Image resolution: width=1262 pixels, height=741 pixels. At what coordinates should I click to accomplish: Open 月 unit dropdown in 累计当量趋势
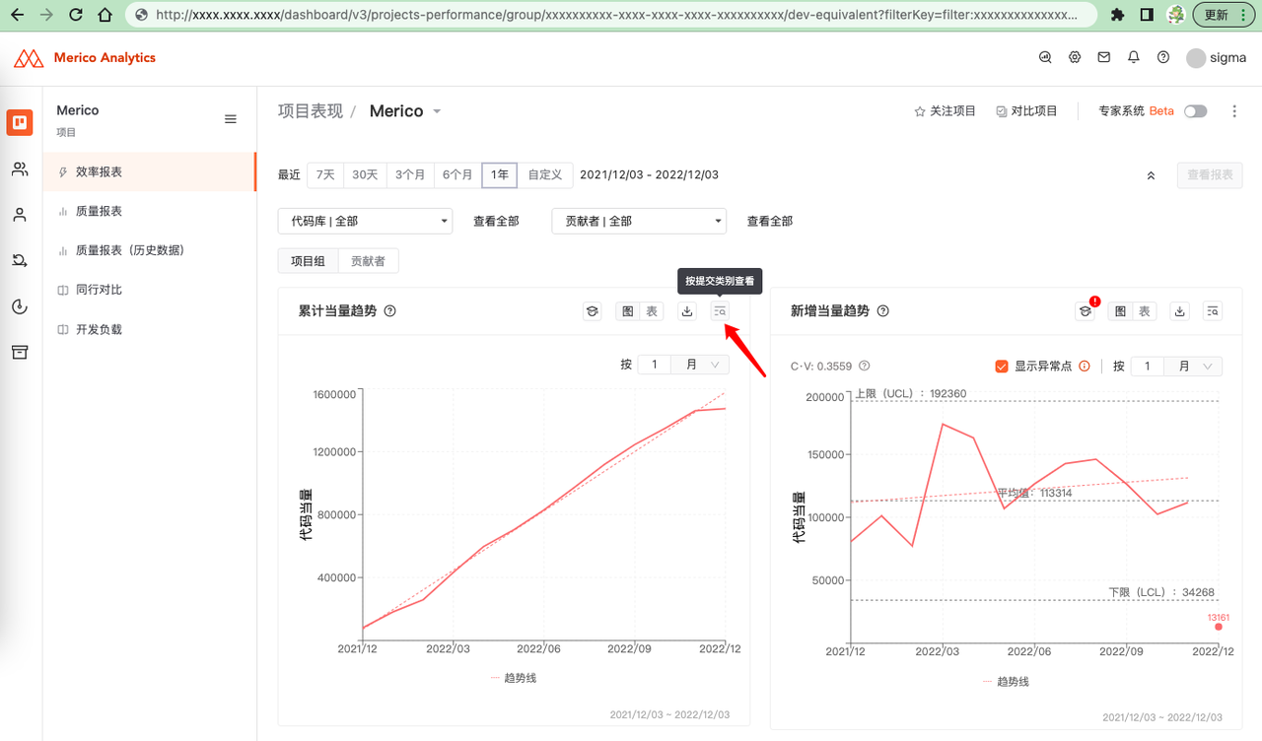(x=701, y=365)
